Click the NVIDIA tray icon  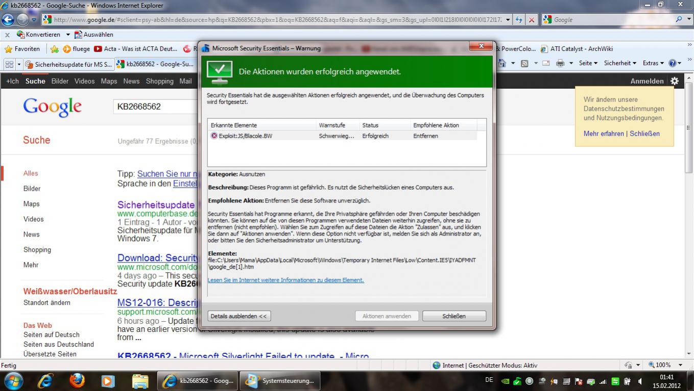pyautogui.click(x=505, y=381)
